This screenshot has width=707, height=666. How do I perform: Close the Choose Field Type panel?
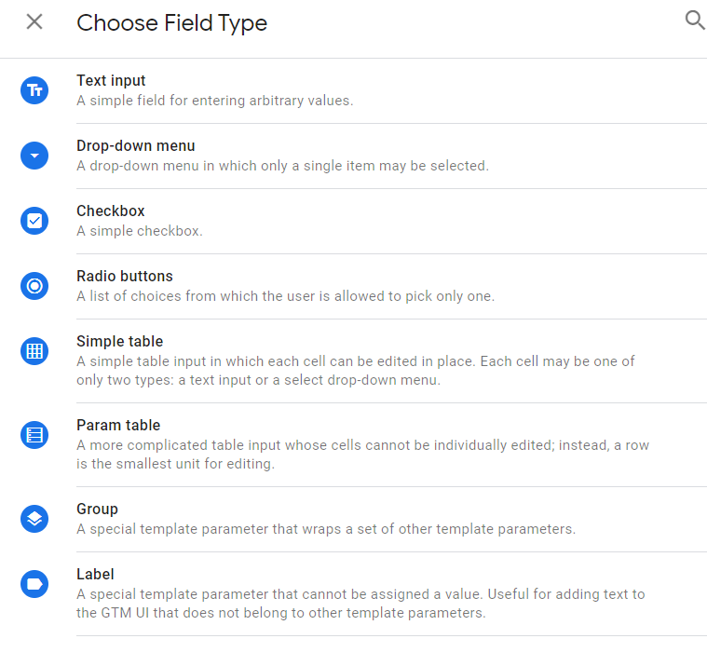(x=34, y=21)
